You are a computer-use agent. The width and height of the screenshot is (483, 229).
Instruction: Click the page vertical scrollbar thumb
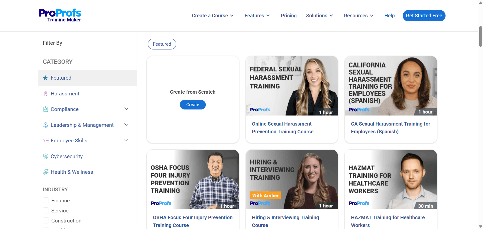click(480, 36)
